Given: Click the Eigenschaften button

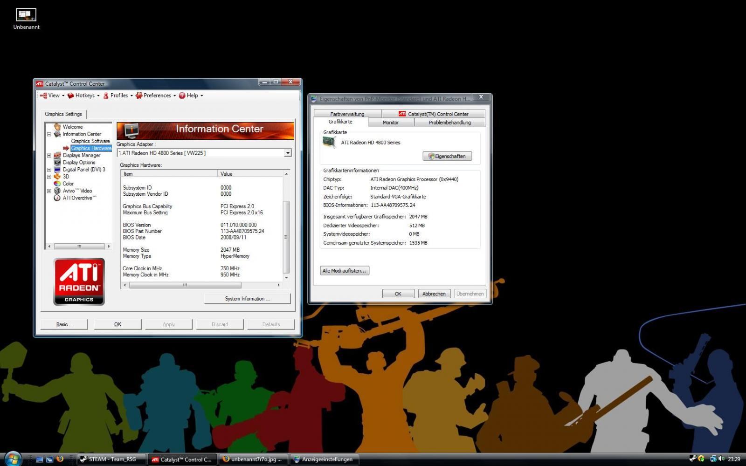Looking at the screenshot, I should [447, 156].
